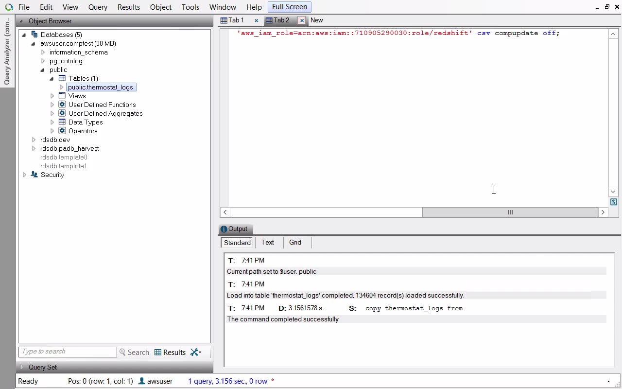Click the Results button in search bar

pos(170,352)
